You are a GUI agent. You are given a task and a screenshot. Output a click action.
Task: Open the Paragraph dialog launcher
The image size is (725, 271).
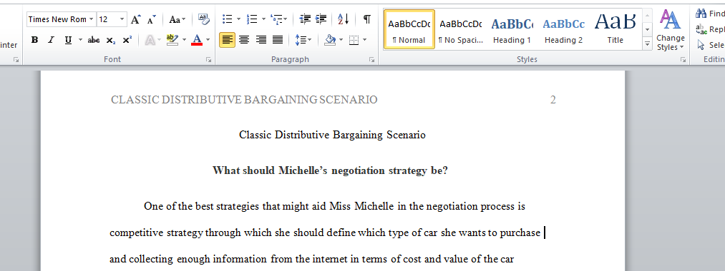[x=371, y=59]
